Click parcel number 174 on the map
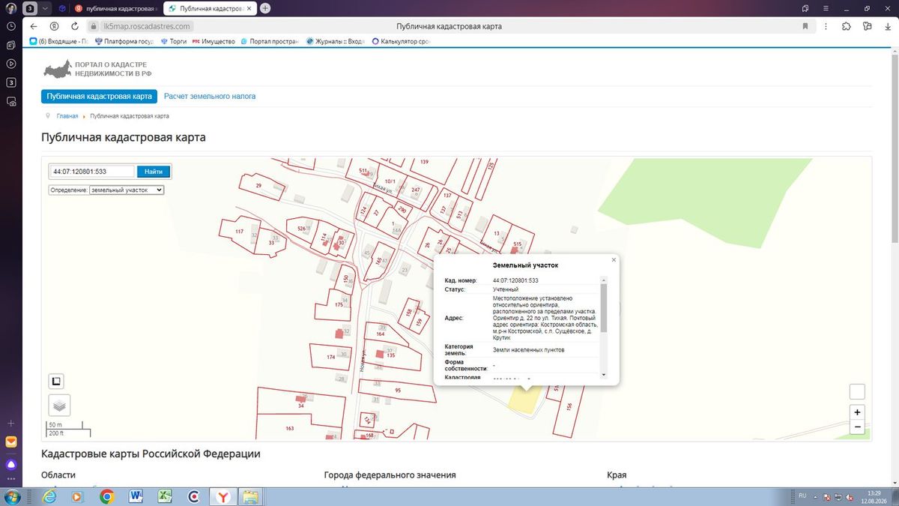The height and width of the screenshot is (506, 899). (330, 358)
